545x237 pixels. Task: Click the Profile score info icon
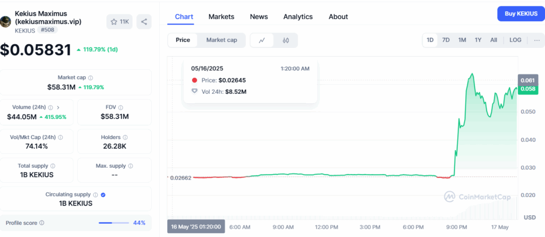(x=42, y=223)
